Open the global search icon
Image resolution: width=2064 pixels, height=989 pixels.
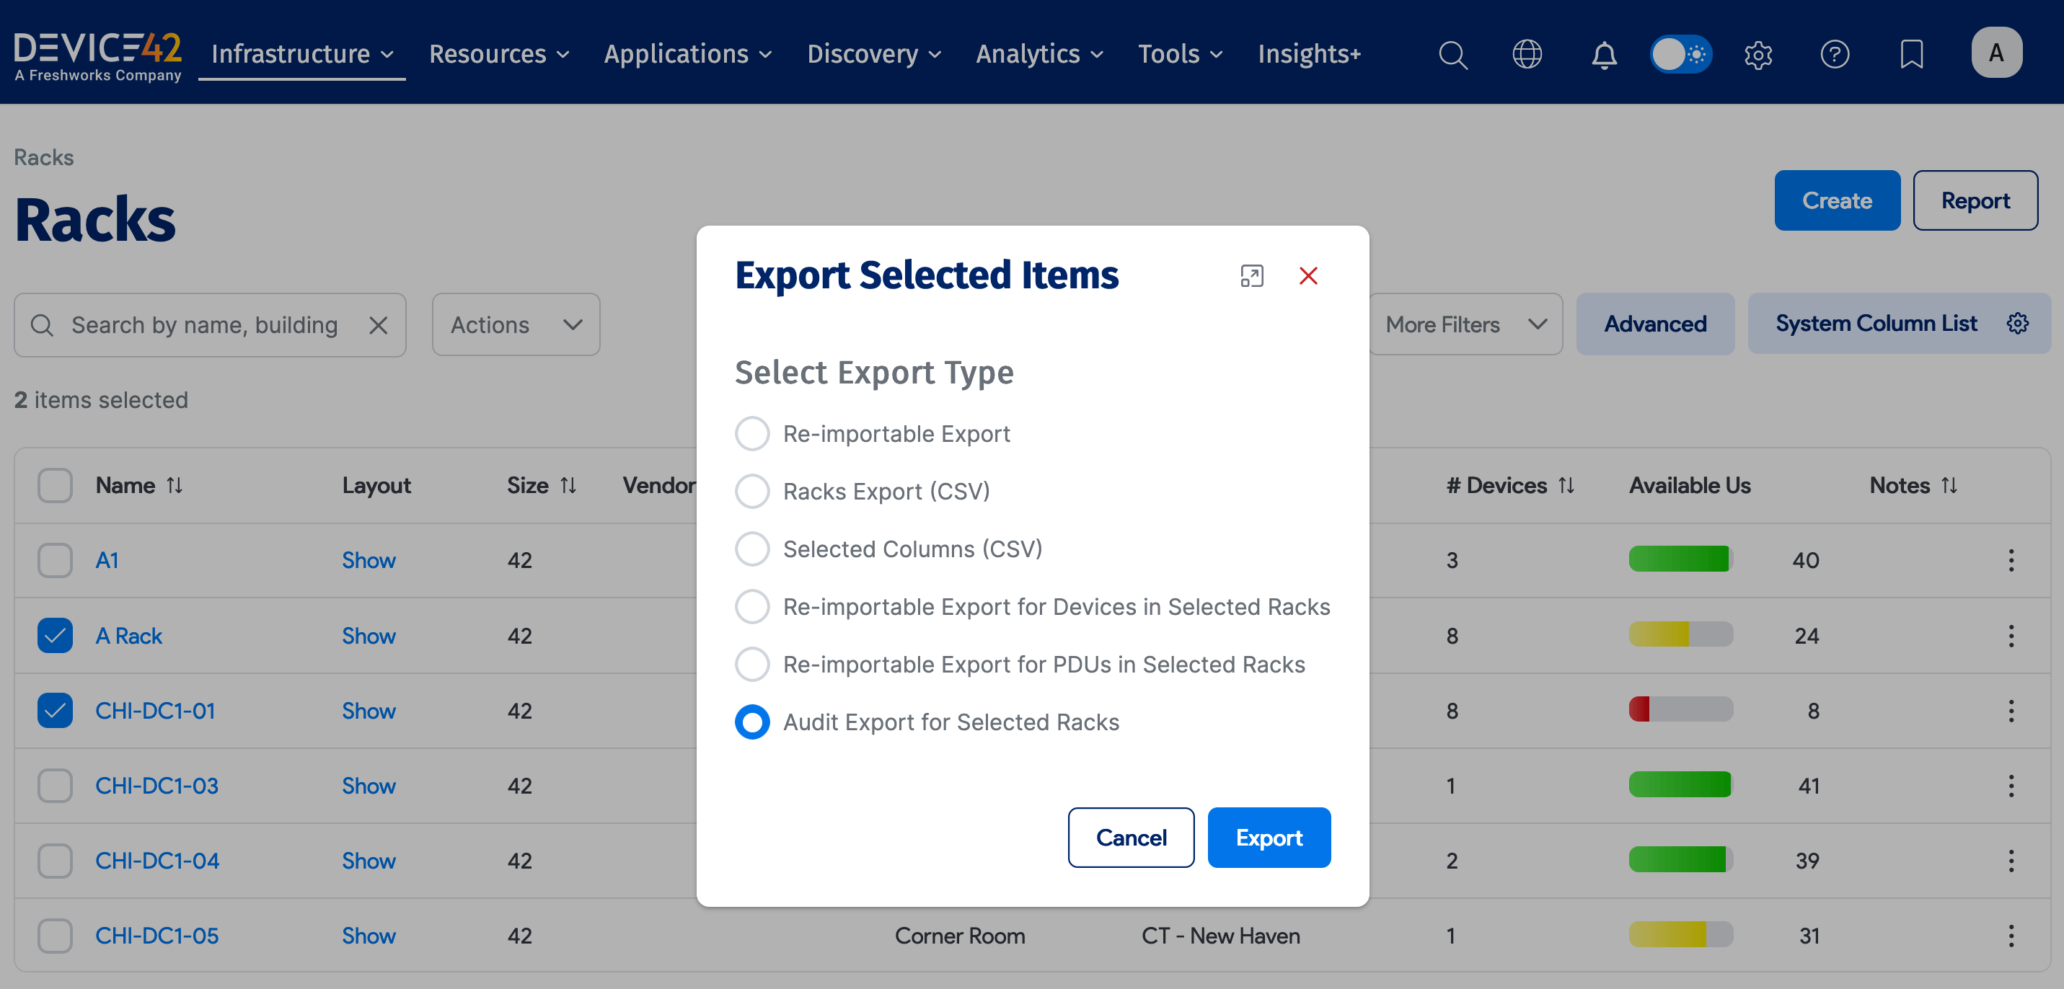(x=1452, y=55)
